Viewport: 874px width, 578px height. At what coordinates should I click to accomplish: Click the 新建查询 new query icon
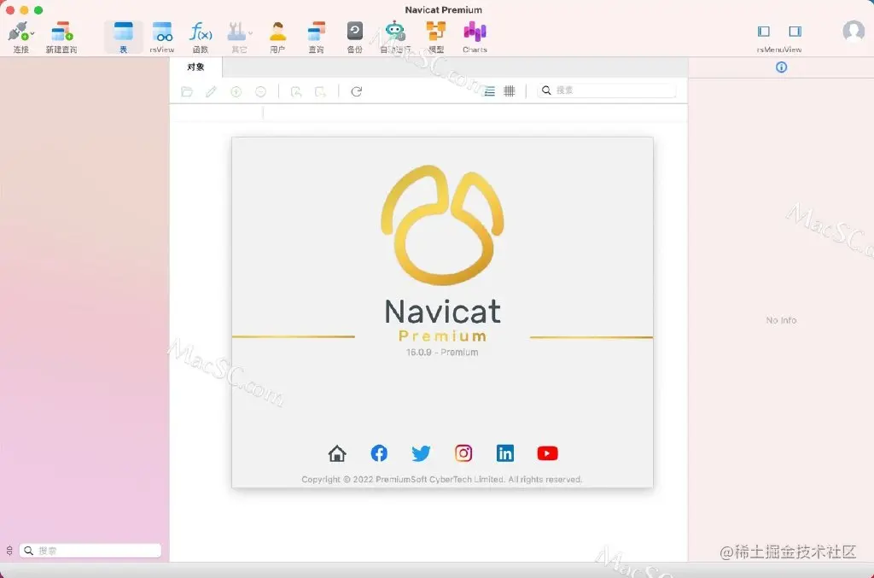pos(61,32)
